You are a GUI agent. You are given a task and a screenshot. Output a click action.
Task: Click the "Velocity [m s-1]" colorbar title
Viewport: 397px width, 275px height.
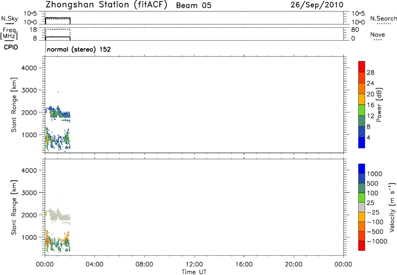pyautogui.click(x=392, y=207)
